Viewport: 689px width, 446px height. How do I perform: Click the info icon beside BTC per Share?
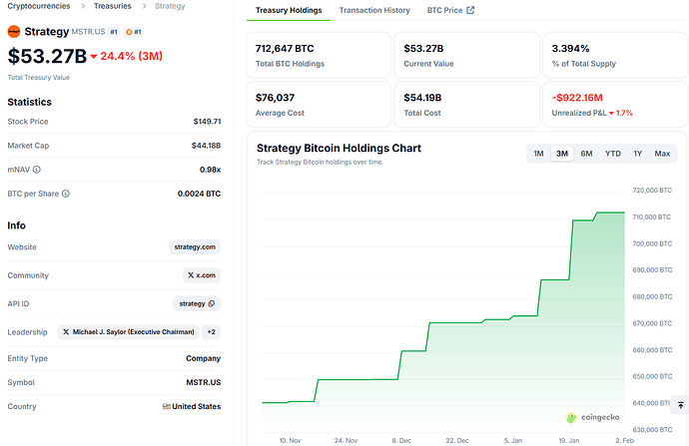tap(65, 193)
